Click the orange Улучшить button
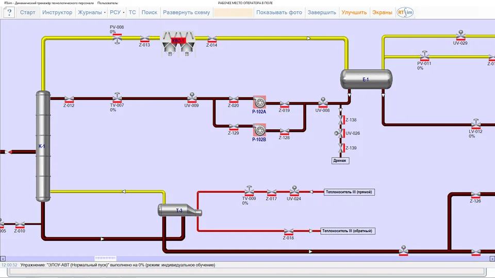 pyautogui.click(x=354, y=12)
